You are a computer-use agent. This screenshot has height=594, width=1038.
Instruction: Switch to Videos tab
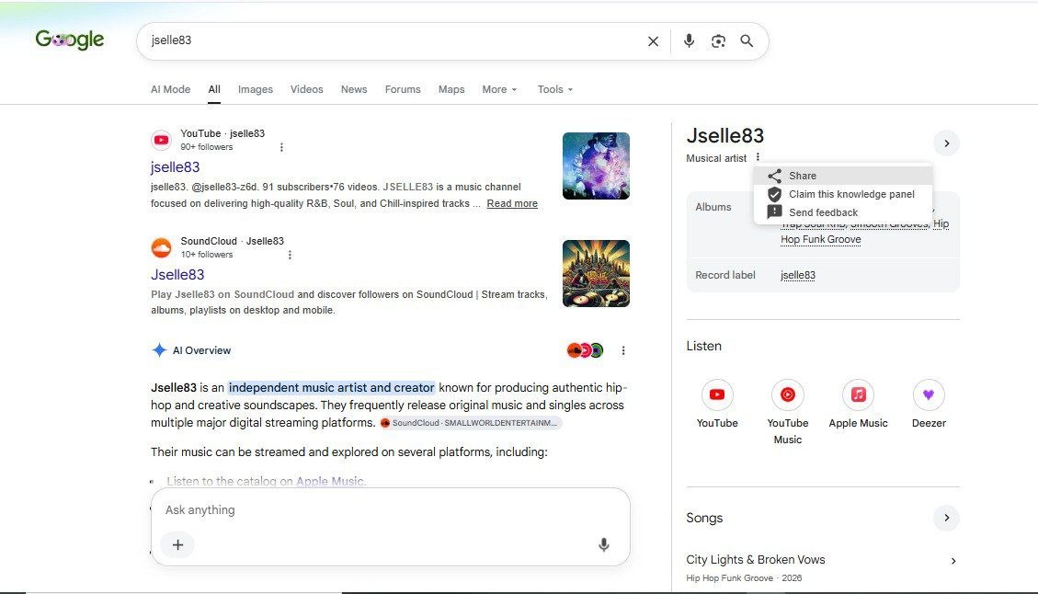306,89
